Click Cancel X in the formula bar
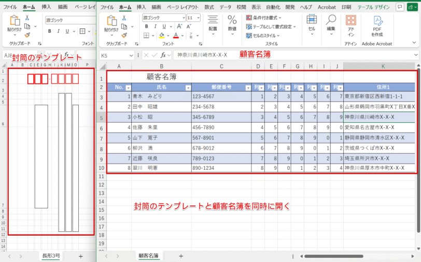Screen dimensions: 421x262 (x=146, y=55)
